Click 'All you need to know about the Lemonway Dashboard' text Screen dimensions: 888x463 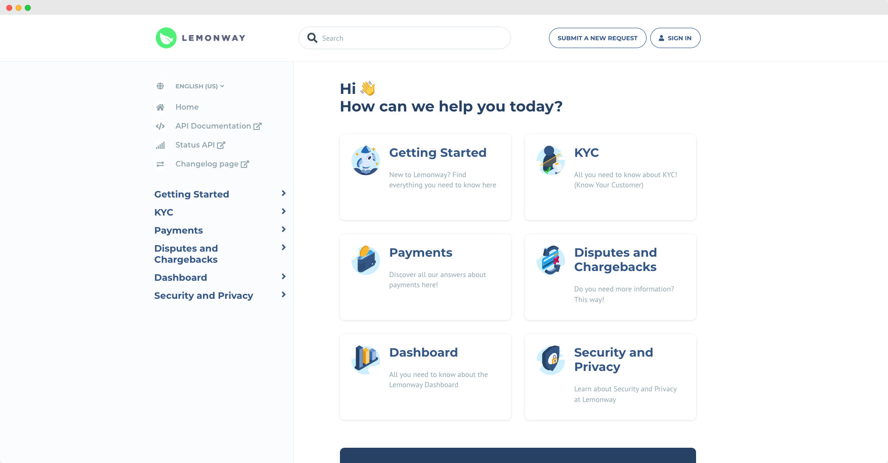pos(438,380)
